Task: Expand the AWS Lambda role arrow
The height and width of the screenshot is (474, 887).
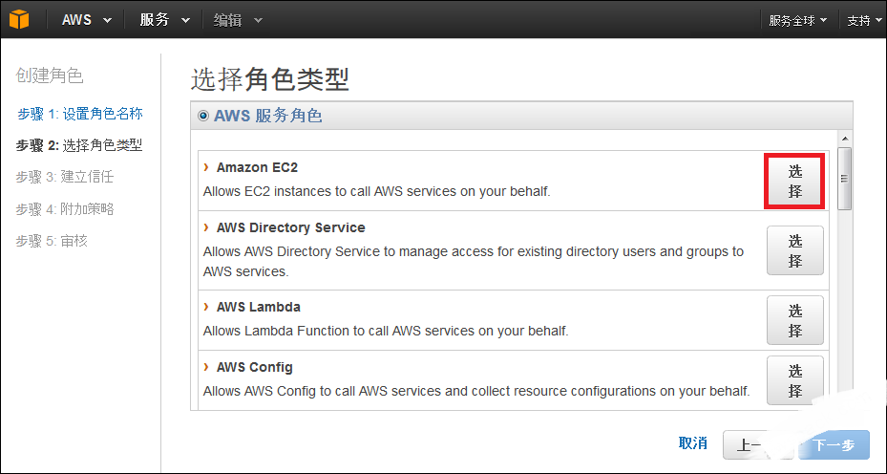Action: [x=206, y=307]
